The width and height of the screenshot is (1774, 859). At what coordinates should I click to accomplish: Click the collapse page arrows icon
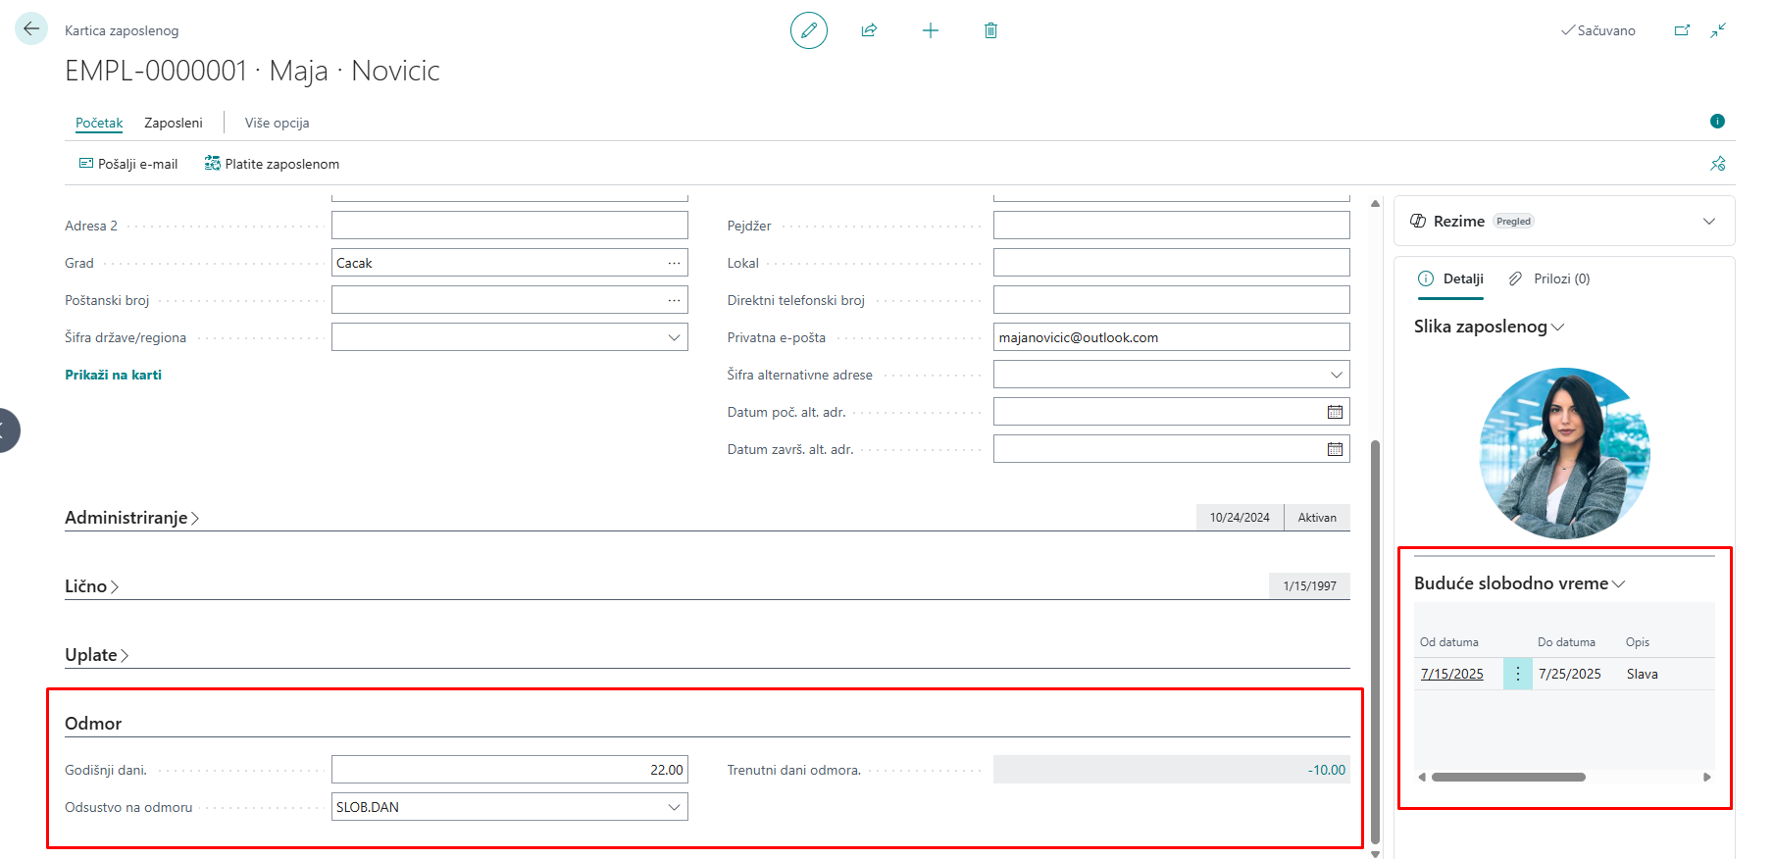[x=1718, y=30]
